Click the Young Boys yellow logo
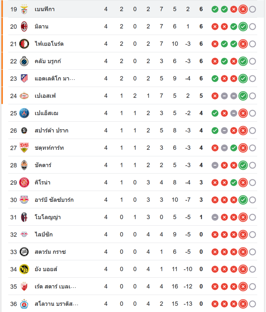This screenshot has height=312, width=266. [x=24, y=269]
